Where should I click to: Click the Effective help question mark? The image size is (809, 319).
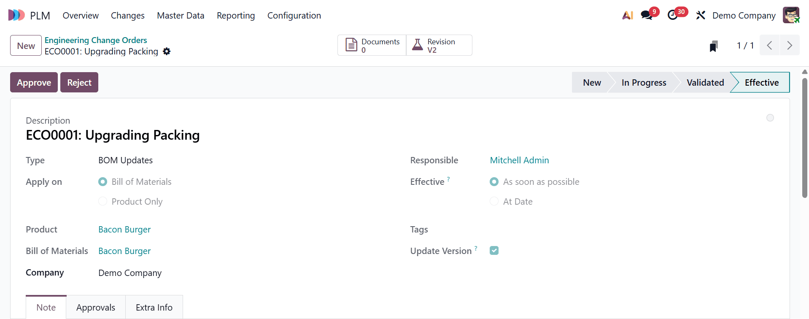(448, 179)
